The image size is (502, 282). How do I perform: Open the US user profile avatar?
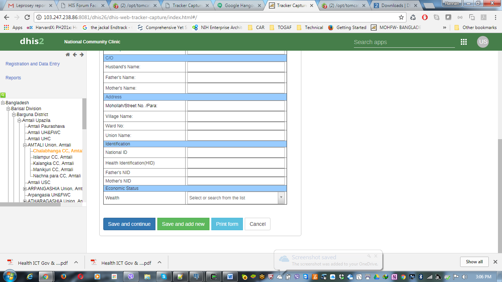pyautogui.click(x=483, y=41)
